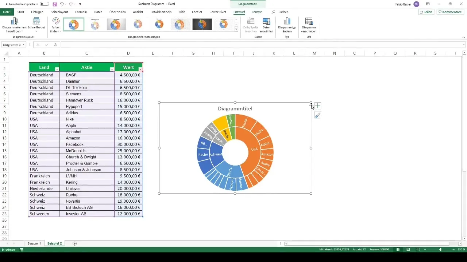467x262 pixels.
Task: Click orange USA segment in sunburst chart
Action: coord(254,149)
